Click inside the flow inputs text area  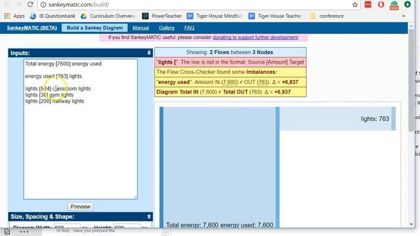pyautogui.click(x=80, y=129)
